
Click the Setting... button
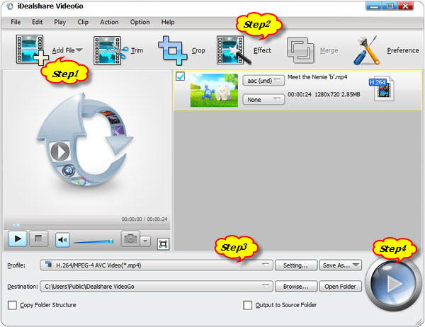click(x=296, y=265)
